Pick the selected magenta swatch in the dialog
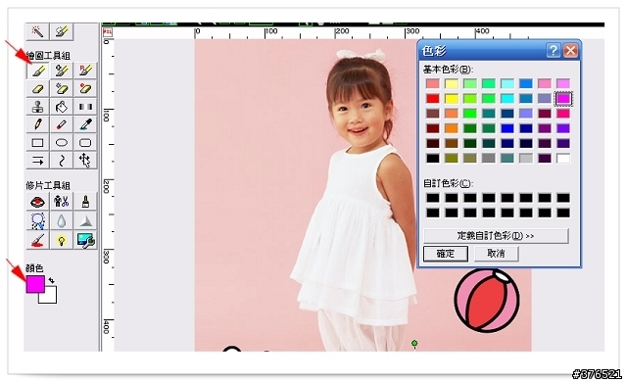 [563, 98]
